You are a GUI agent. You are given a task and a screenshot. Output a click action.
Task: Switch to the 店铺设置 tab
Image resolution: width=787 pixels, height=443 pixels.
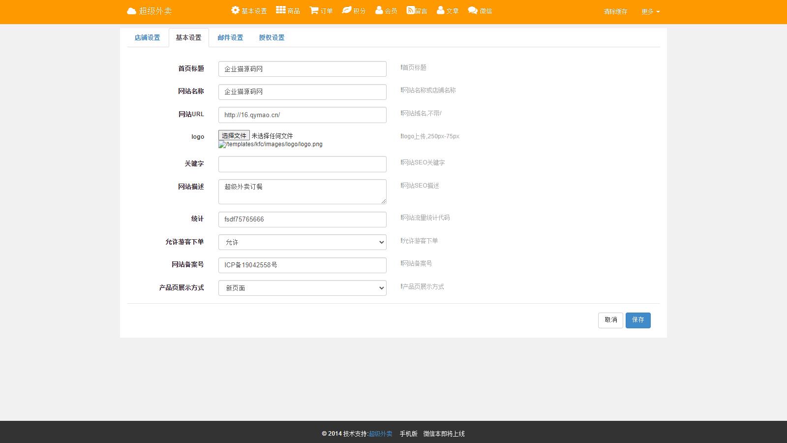(147, 37)
